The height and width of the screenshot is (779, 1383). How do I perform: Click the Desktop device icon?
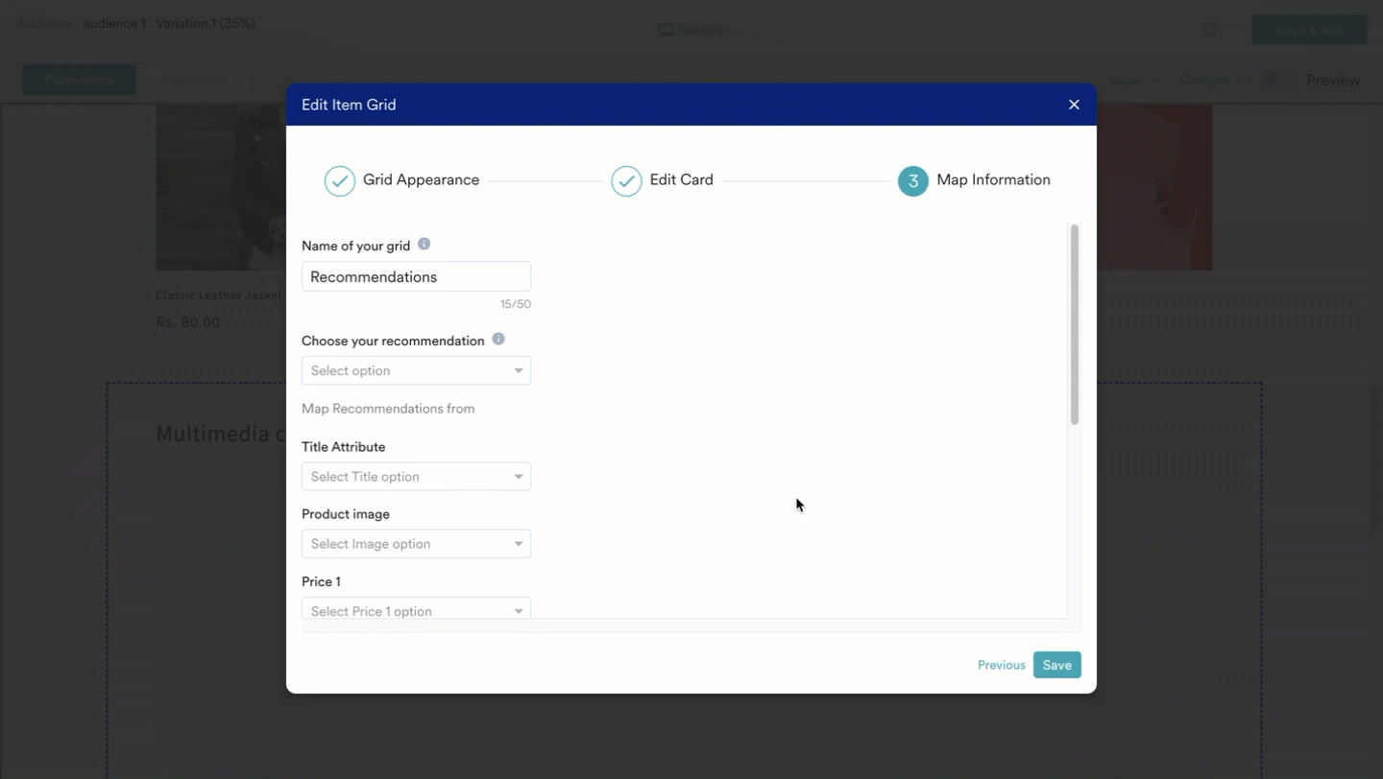666,30
